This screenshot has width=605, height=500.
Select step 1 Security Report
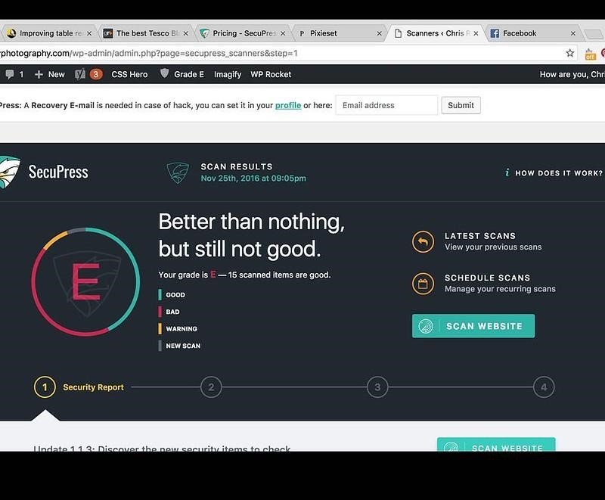pos(45,387)
